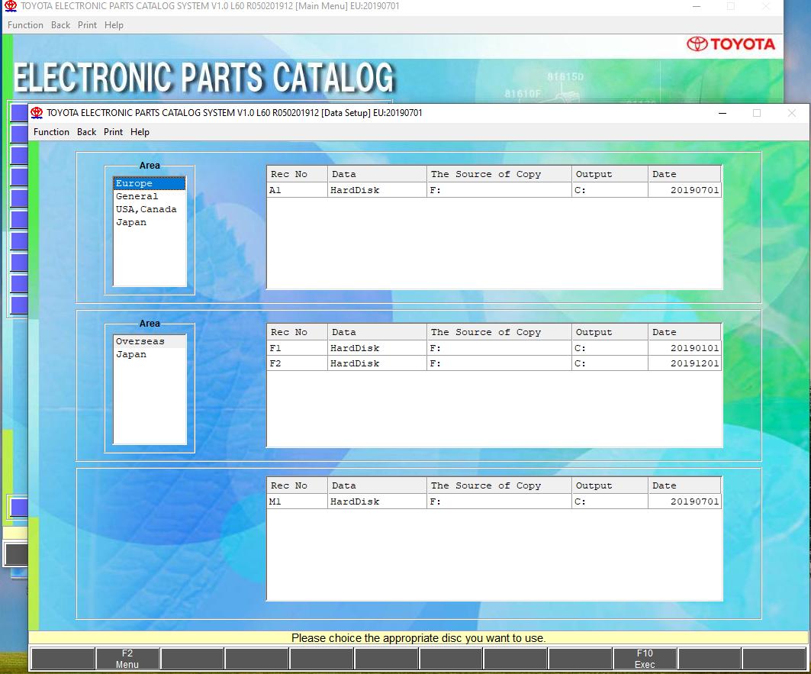811x674 pixels.
Task: Click Toyota icon in Data Setup title bar
Action: [37, 113]
